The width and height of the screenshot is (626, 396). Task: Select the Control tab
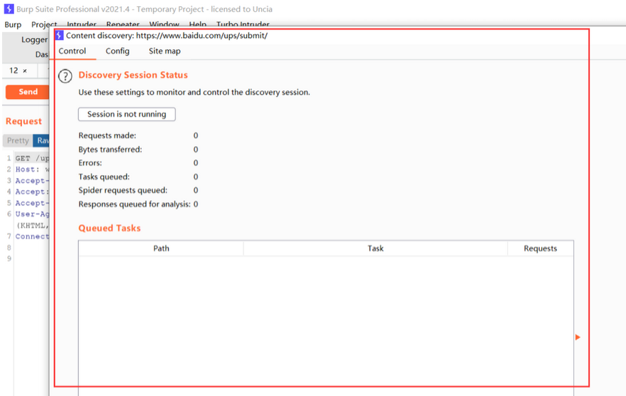(x=73, y=51)
